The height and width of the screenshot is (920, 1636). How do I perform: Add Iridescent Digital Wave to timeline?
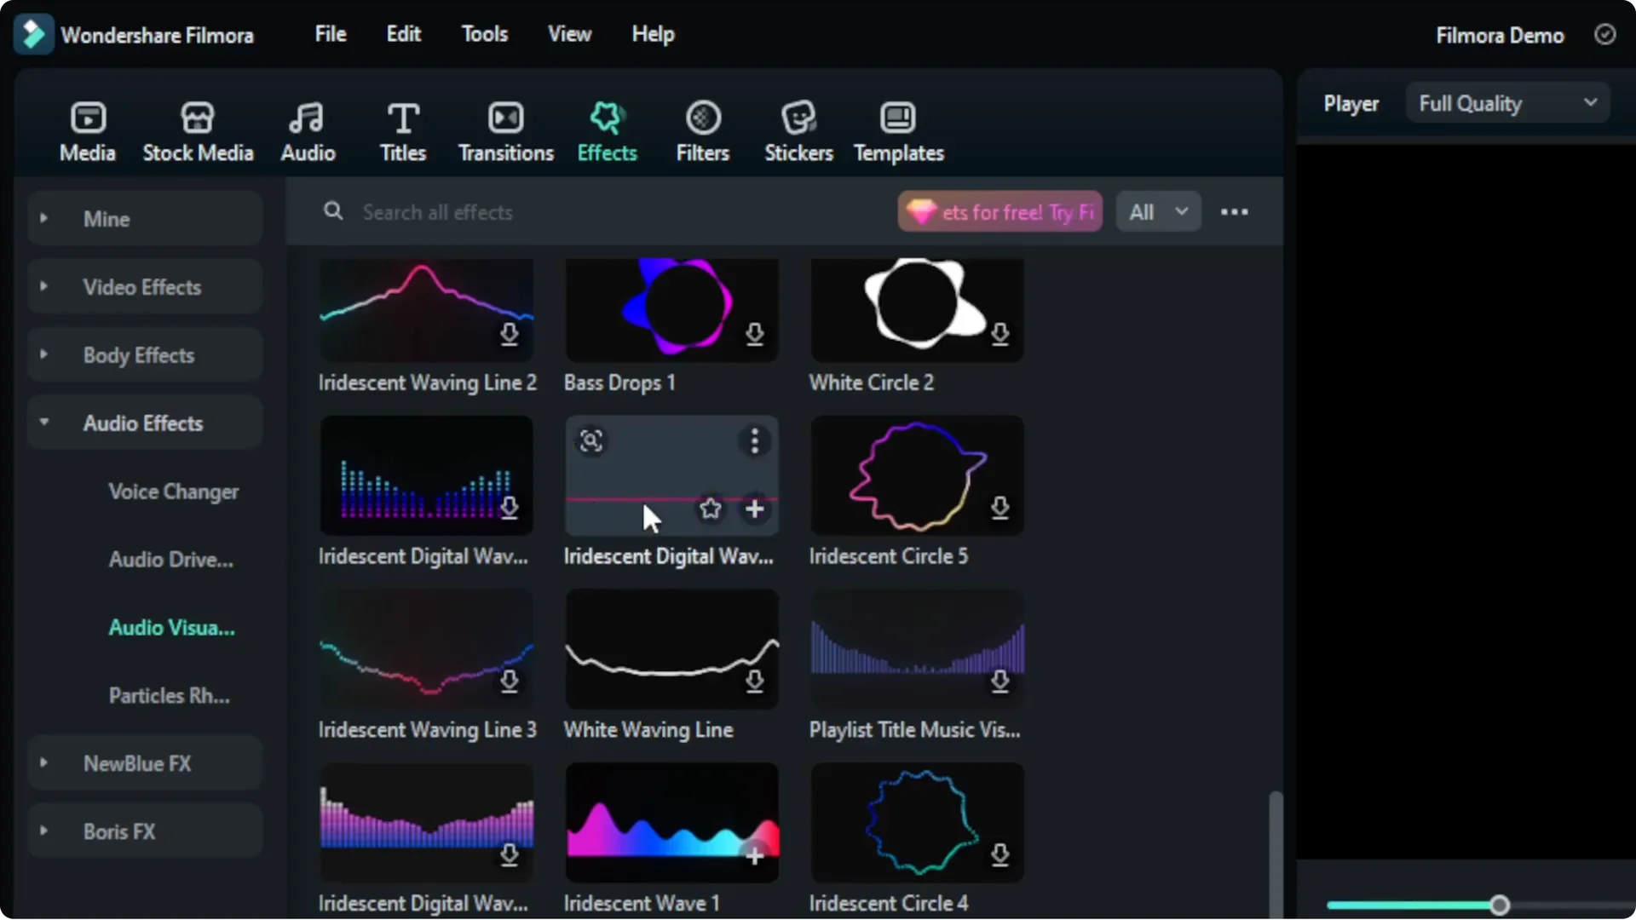(x=756, y=509)
